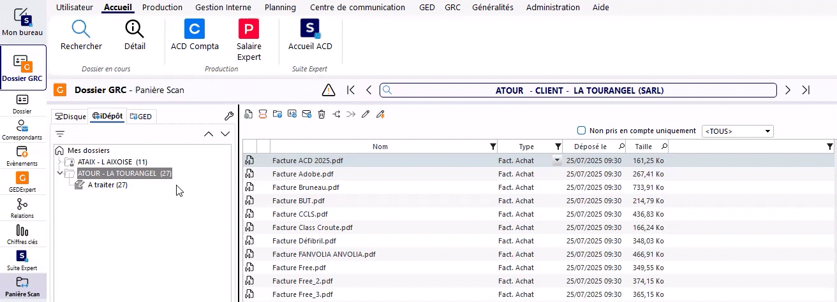Click the dossier search field

(x=579, y=90)
